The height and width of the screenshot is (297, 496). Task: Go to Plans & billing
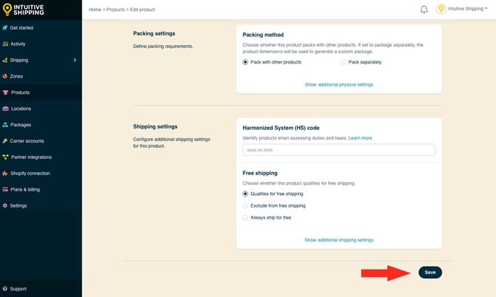[25, 189]
